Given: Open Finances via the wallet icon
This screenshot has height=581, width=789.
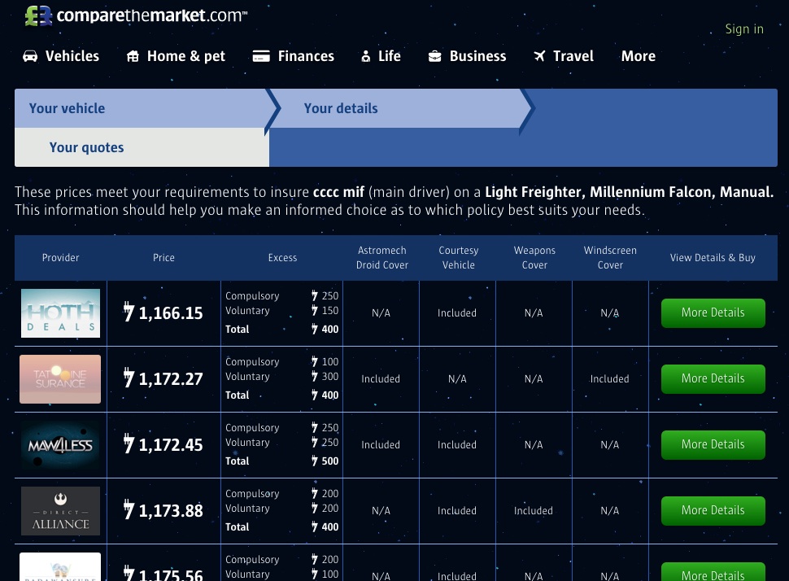Looking at the screenshot, I should tap(261, 56).
